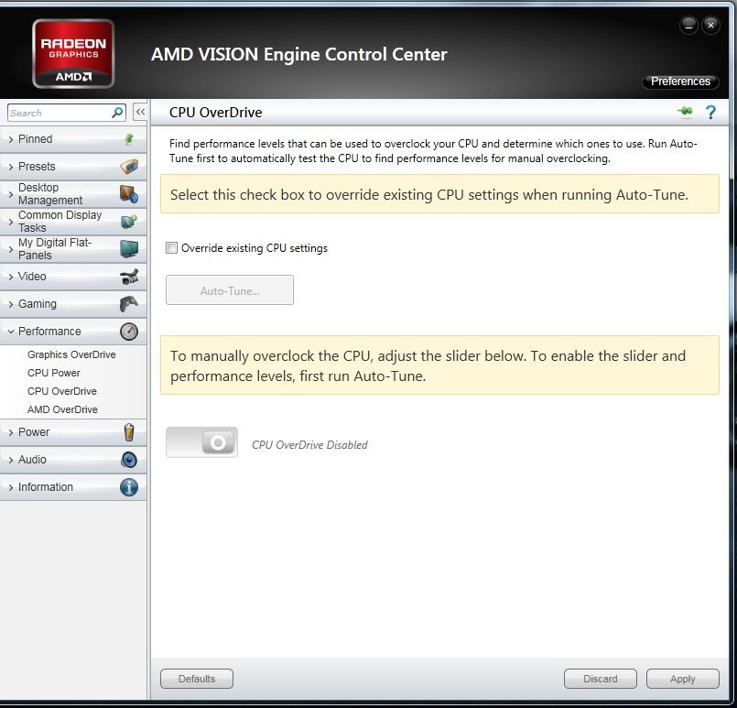Viewport: 737px width, 708px height.
Task: Close the Control Center window
Action: 710,25
